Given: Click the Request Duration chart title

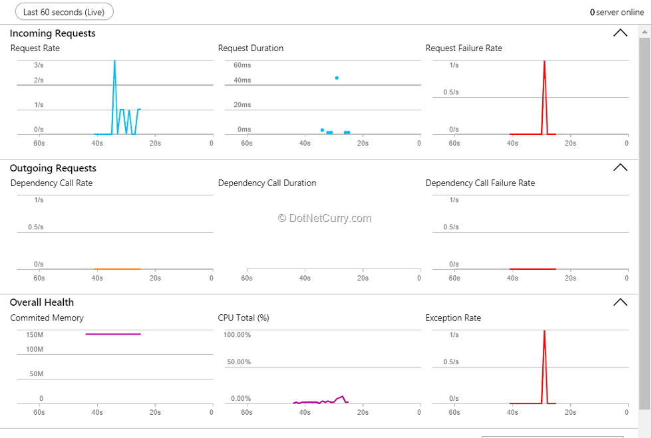Looking at the screenshot, I should (x=251, y=48).
